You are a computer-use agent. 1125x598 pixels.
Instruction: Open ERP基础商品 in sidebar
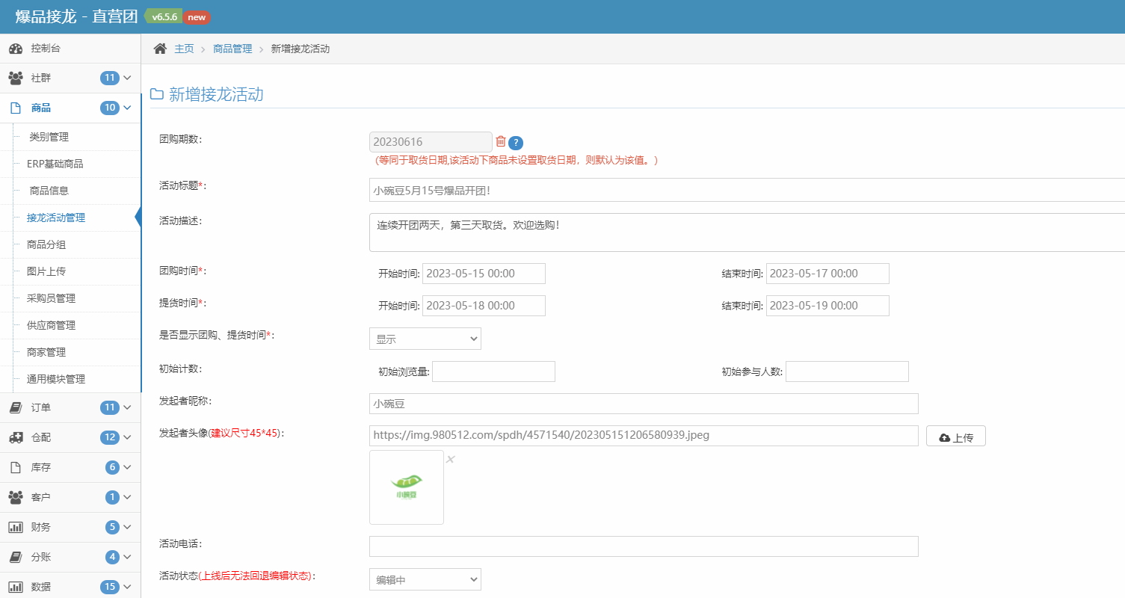point(55,164)
